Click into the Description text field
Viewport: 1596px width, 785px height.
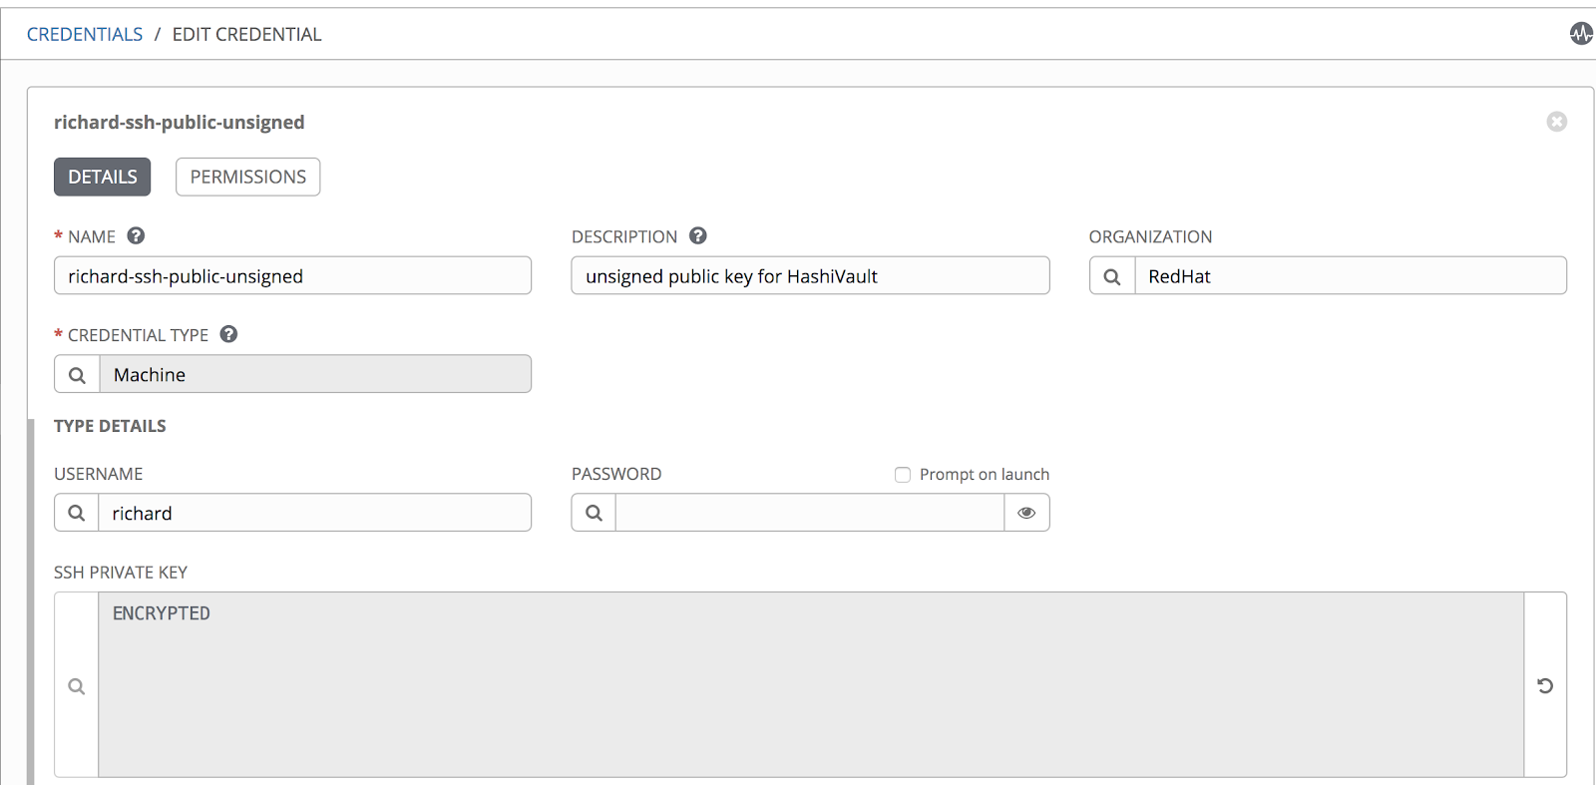[x=809, y=276]
